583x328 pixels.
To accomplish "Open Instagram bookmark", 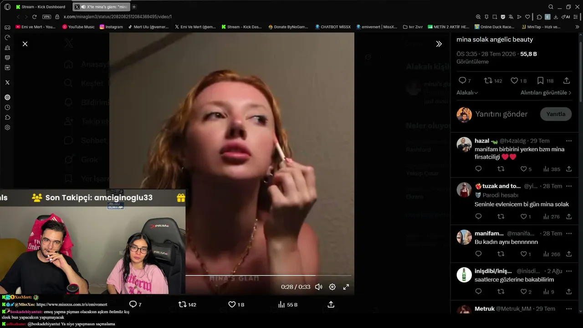I will tap(111, 27).
